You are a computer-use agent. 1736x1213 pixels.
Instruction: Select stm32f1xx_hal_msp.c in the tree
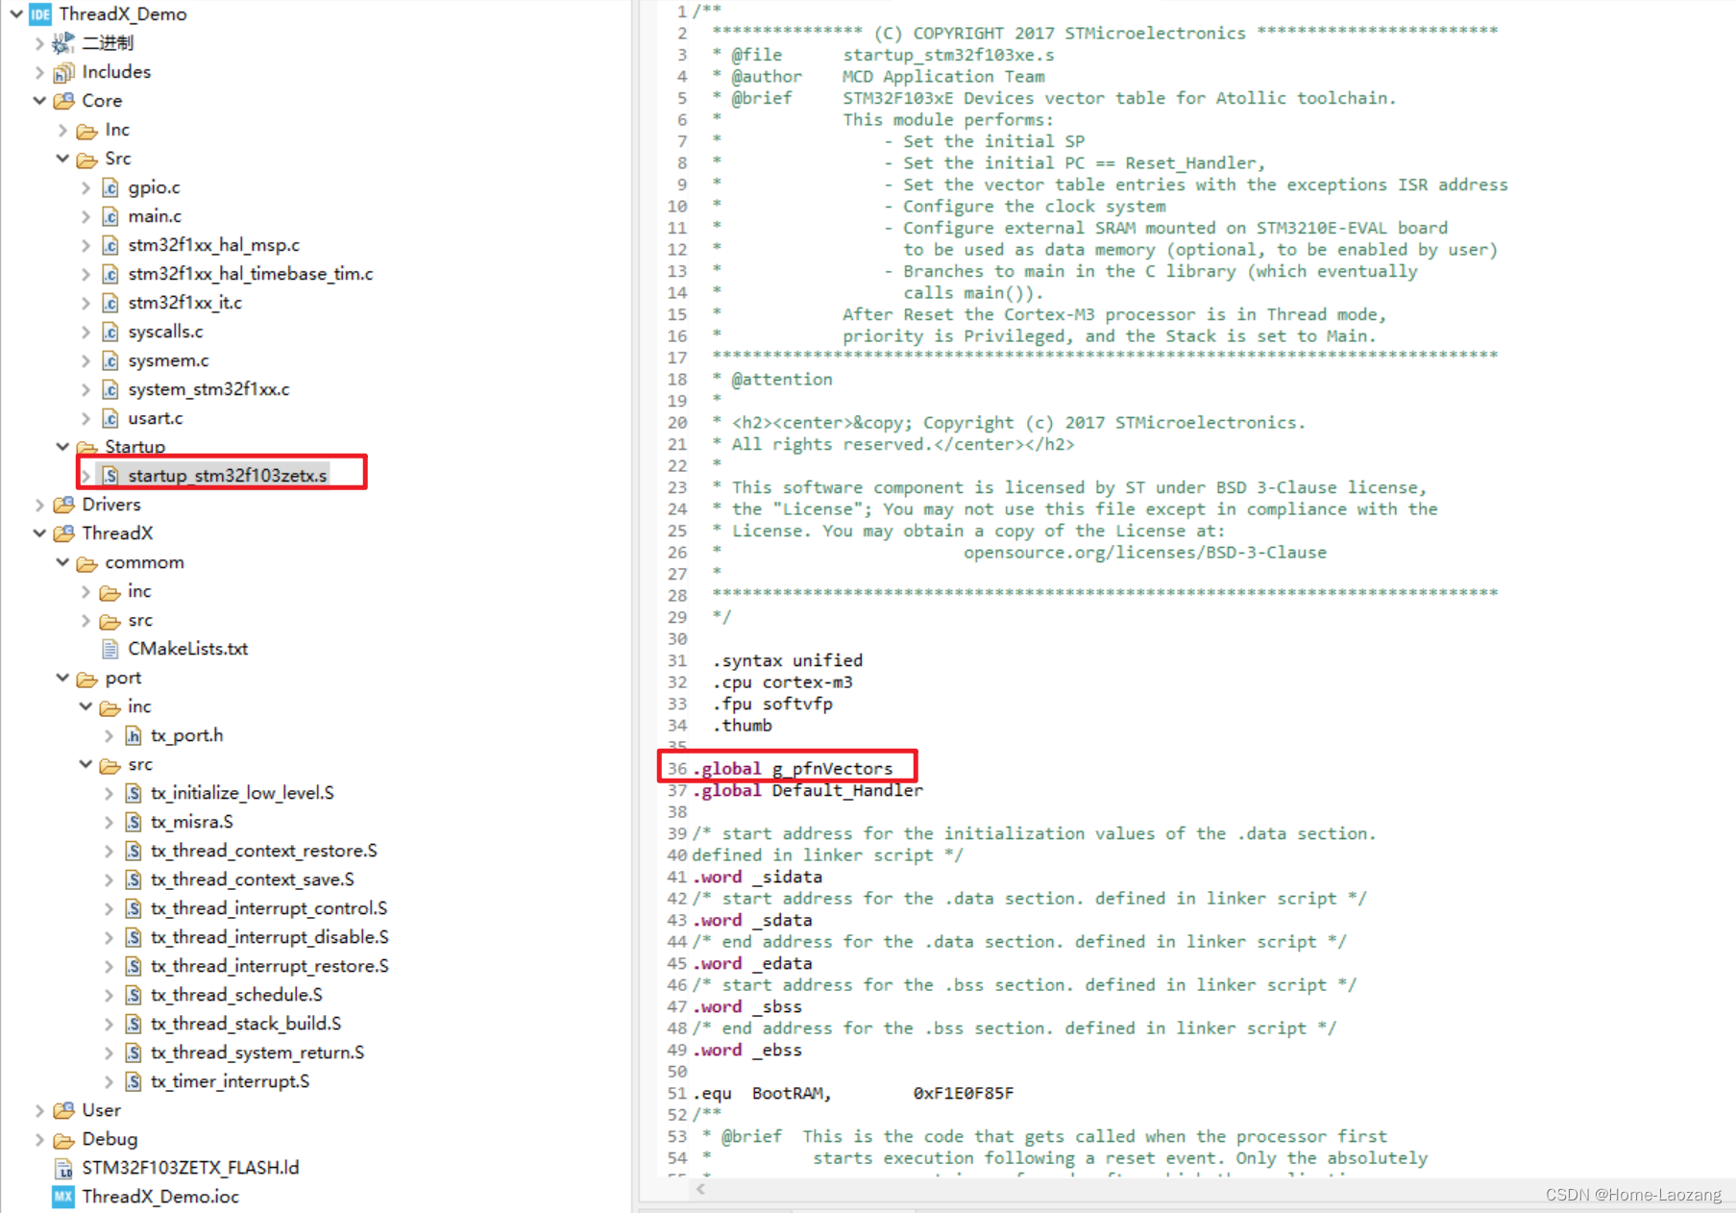tap(214, 245)
